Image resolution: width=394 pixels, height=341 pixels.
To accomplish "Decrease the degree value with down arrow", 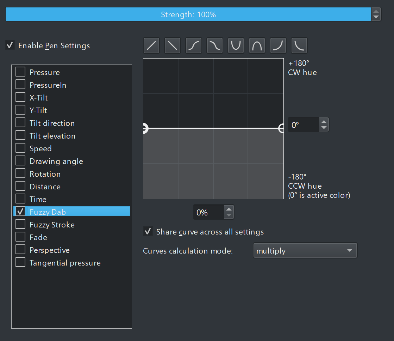I will 324,128.
